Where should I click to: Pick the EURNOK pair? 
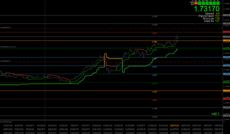pyautogui.click(x=130, y=129)
